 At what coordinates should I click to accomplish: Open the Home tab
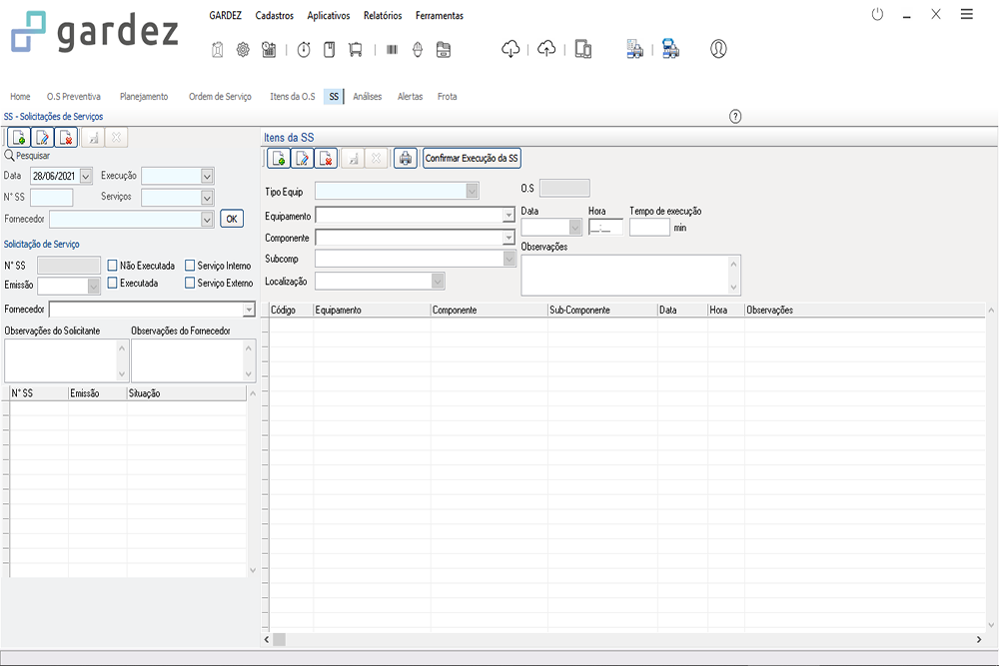tap(20, 96)
